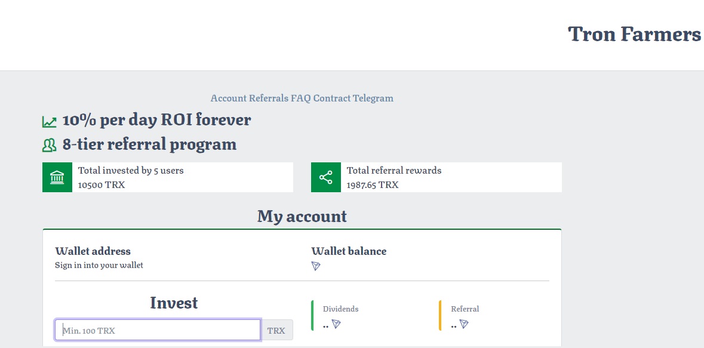Focus the Min. 100 TRX invest field
704x348 pixels.
(158, 330)
